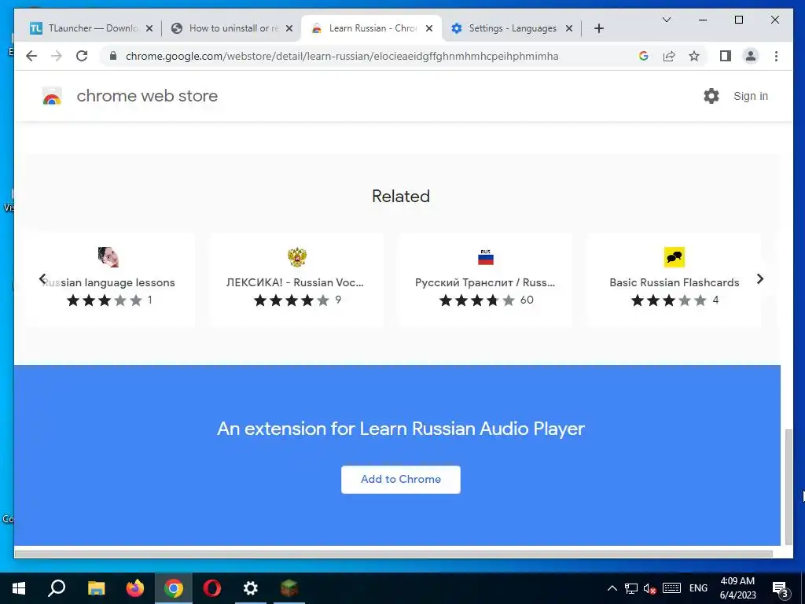This screenshot has height=604, width=805.
Task: Click the ENG language indicator
Action: pos(698,588)
